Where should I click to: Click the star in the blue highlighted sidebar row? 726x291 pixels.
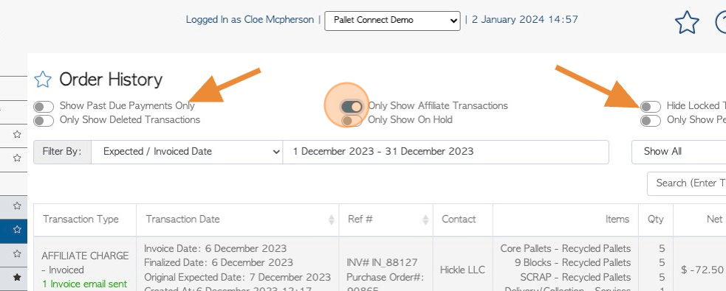point(17,229)
